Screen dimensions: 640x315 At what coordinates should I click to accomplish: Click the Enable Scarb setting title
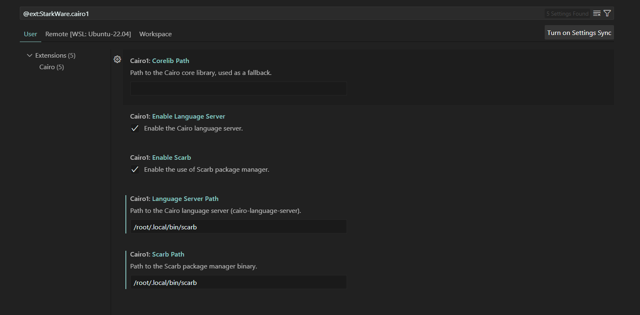click(x=171, y=158)
